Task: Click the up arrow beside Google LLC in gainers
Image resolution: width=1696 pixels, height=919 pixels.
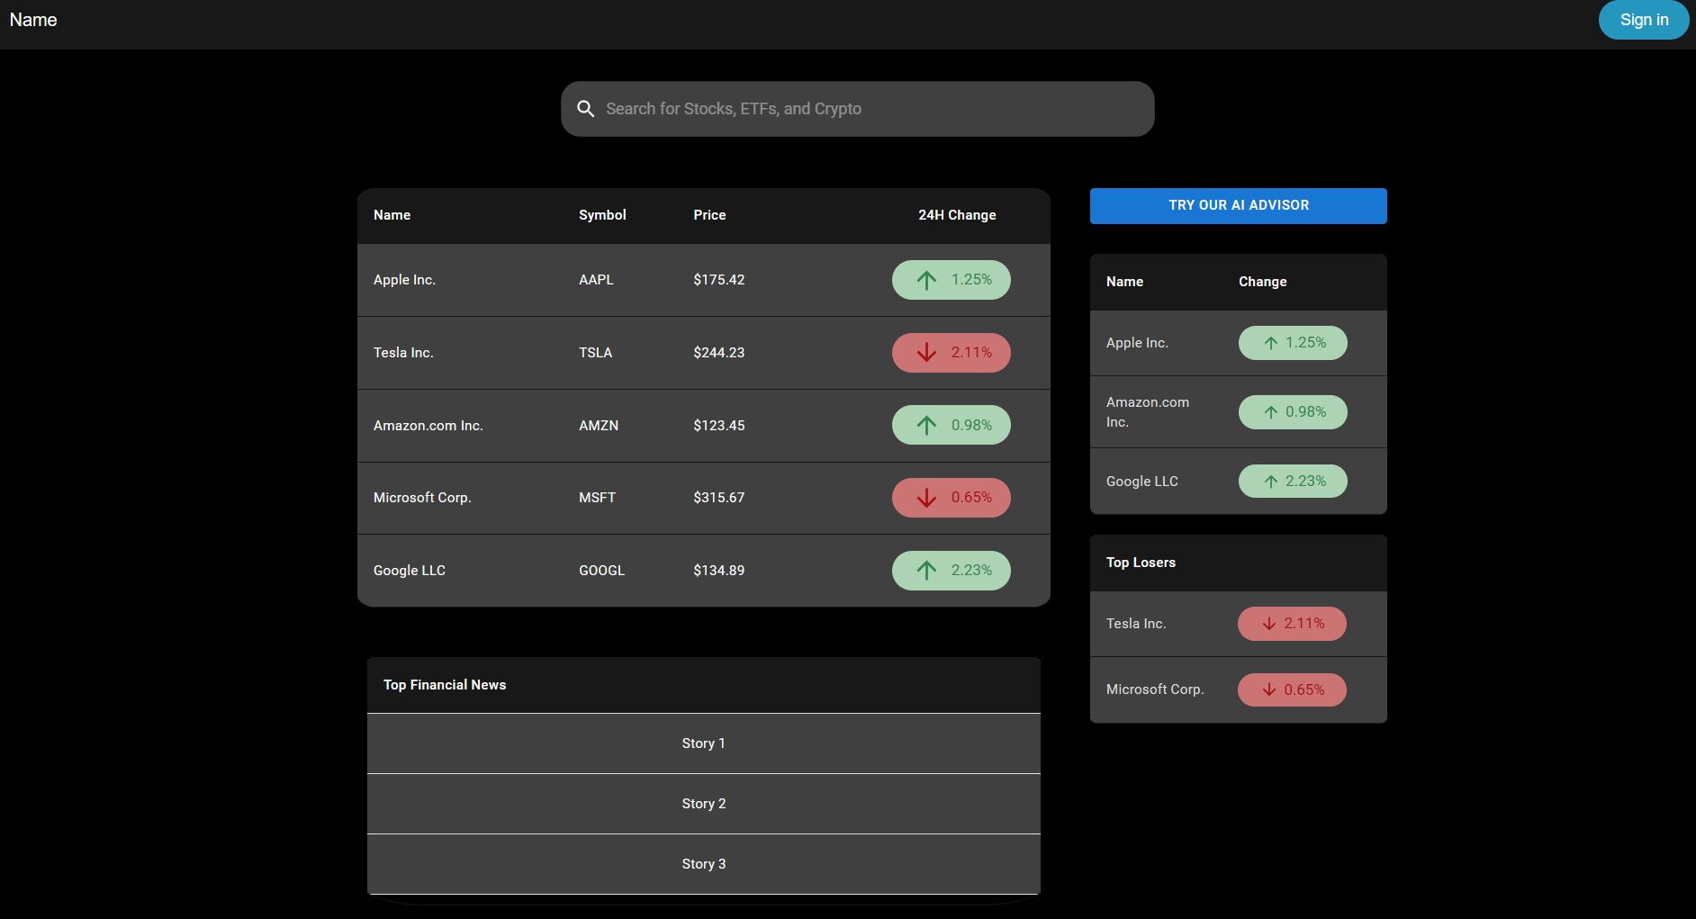Action: pos(1271,482)
